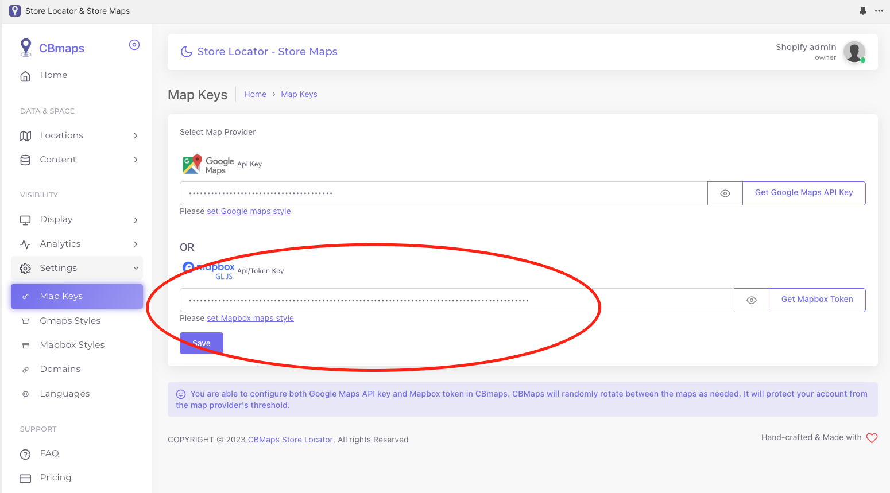
Task: Select Map Keys menu item
Action: pyautogui.click(x=77, y=296)
